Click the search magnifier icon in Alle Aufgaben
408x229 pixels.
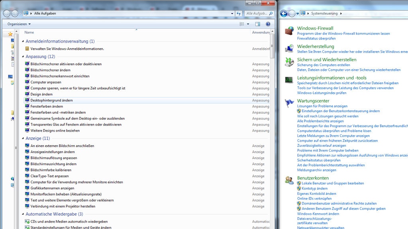271,13
